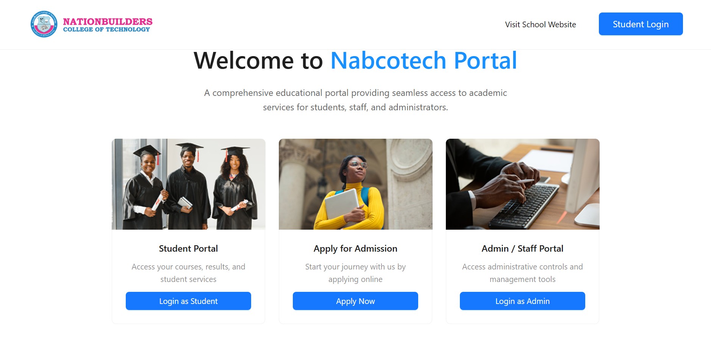Click the black Welcome to heading text
This screenshot has width=711, height=343.
[x=258, y=61]
